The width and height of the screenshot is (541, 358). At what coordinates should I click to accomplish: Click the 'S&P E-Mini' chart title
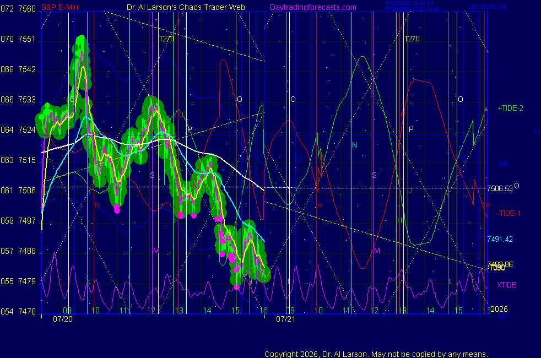tap(61, 7)
